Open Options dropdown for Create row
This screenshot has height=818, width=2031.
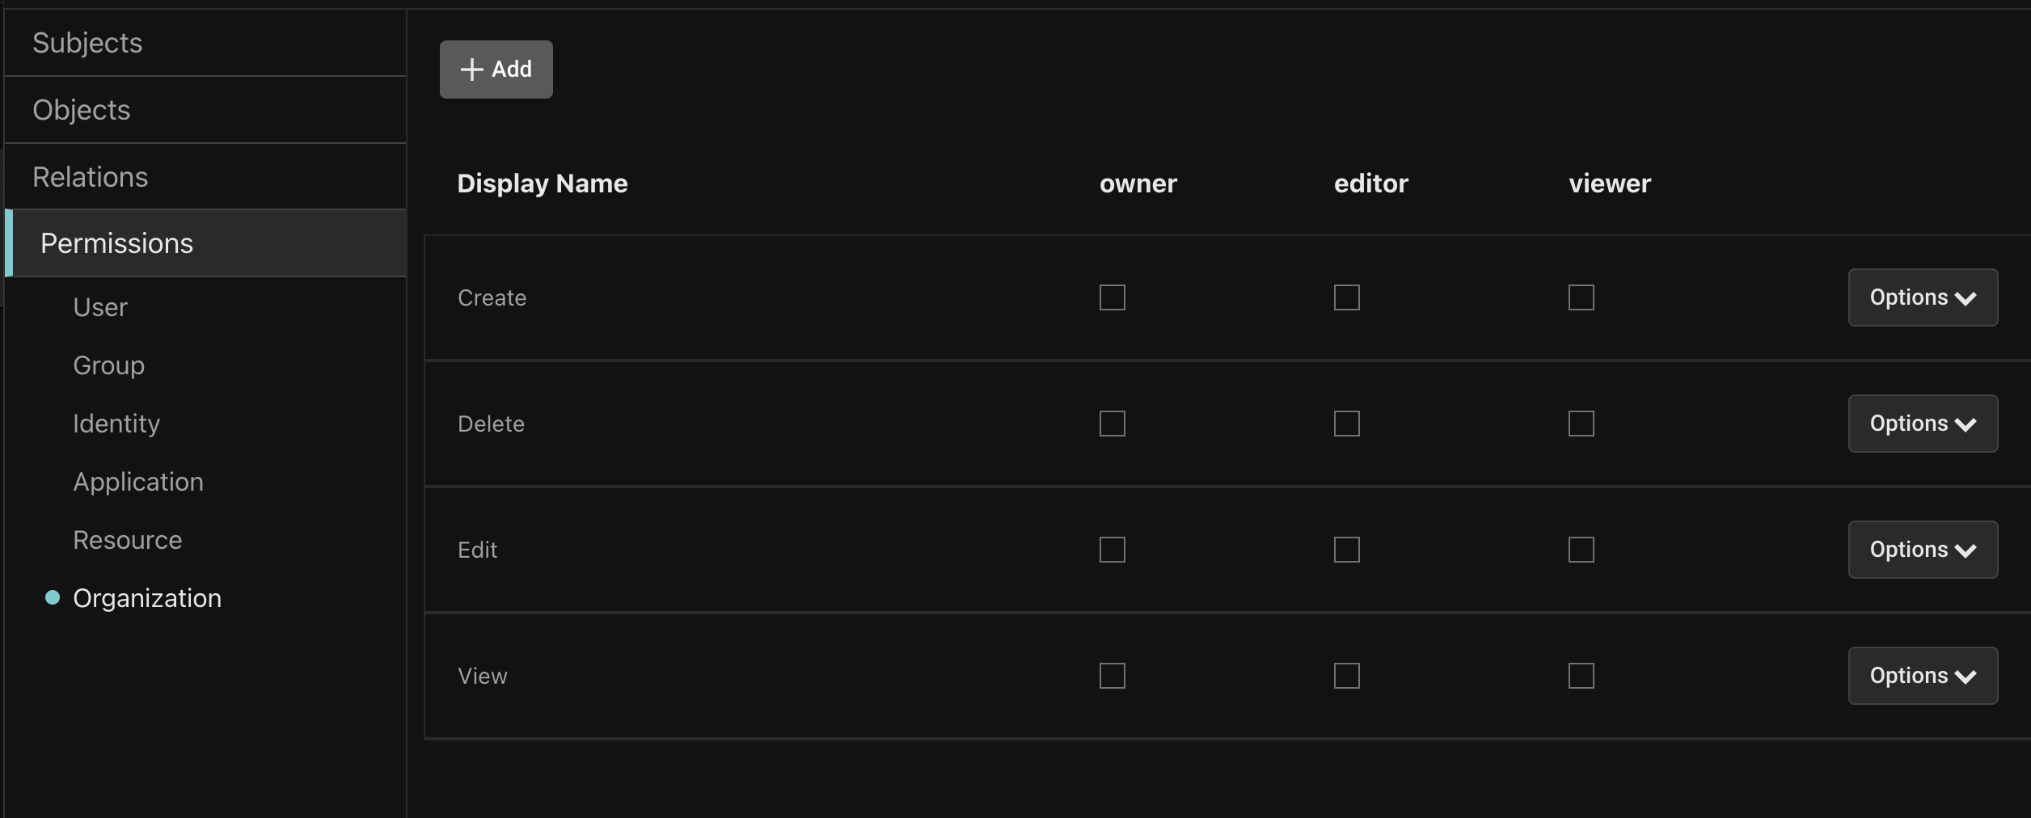click(1922, 297)
